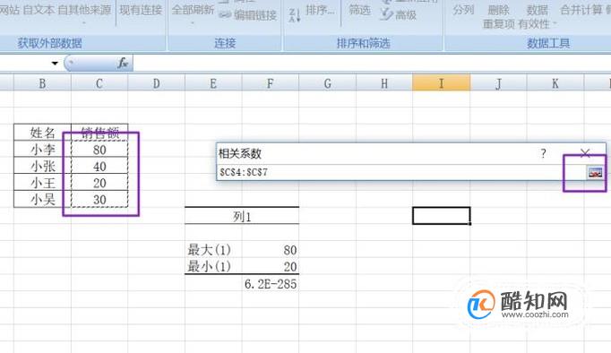Open the 排序 sort dialog button
This screenshot has height=353, width=611.
320,10
